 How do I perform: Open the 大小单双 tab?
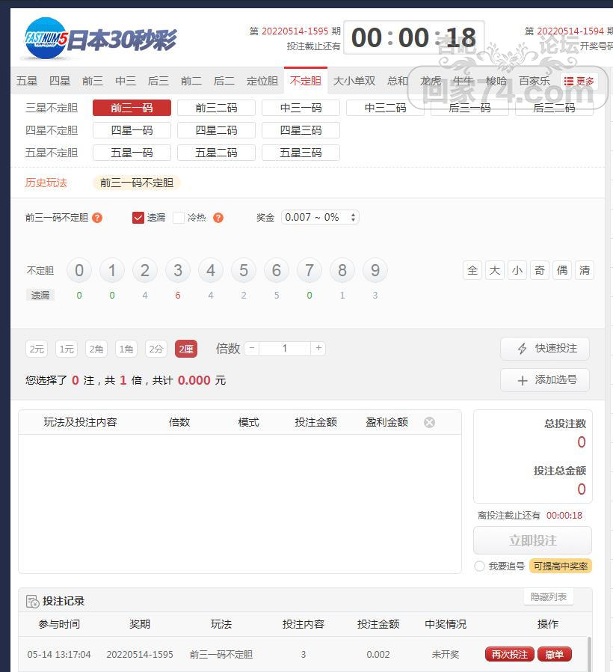pos(354,81)
